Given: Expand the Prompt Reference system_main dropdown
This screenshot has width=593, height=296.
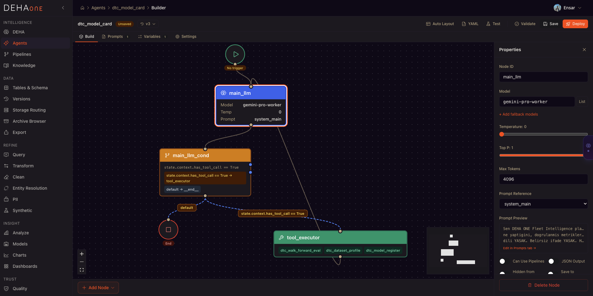Looking at the screenshot, I should 543,204.
